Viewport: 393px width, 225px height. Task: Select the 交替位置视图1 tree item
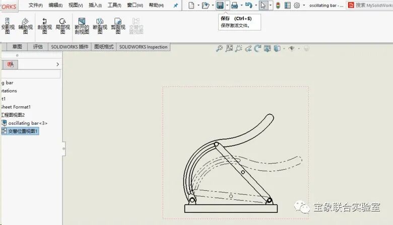pyautogui.click(x=20, y=131)
